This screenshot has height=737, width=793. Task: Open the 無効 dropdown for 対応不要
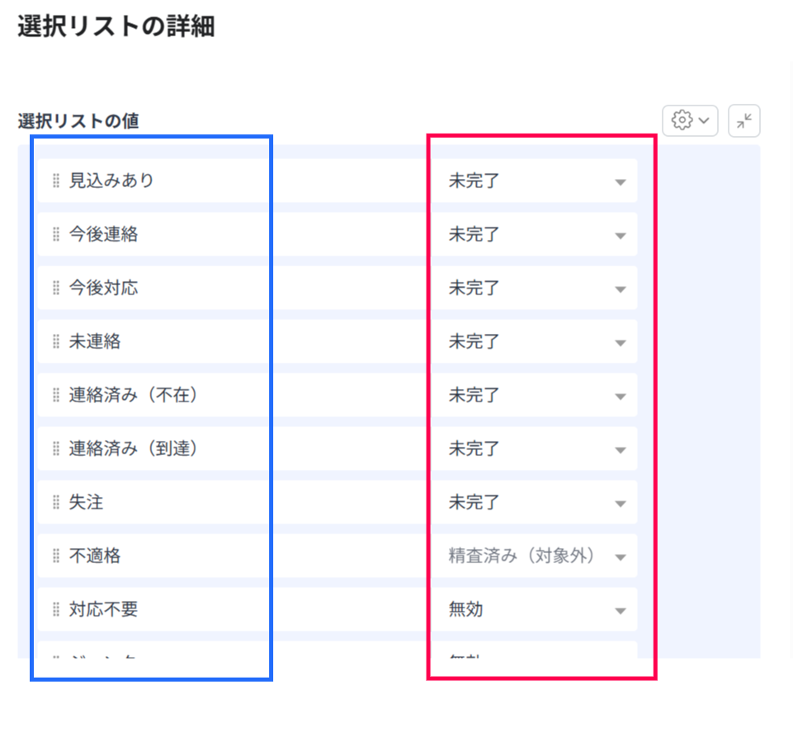534,609
